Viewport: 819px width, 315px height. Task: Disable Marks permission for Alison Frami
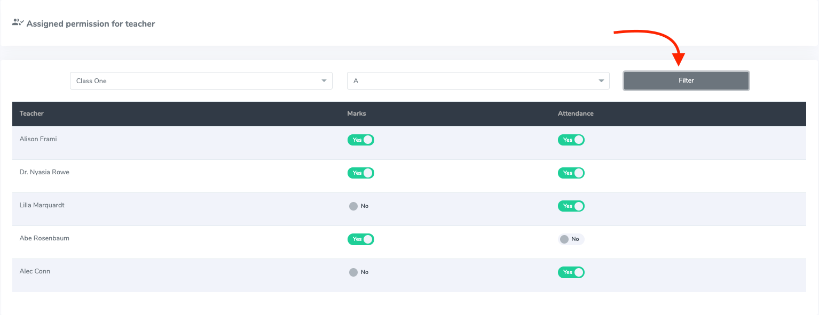[x=360, y=140]
